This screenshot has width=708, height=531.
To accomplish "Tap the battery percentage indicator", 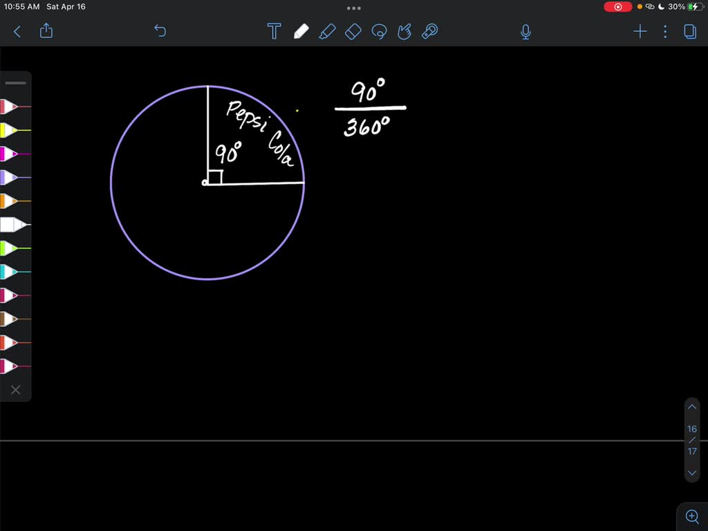I will [676, 7].
